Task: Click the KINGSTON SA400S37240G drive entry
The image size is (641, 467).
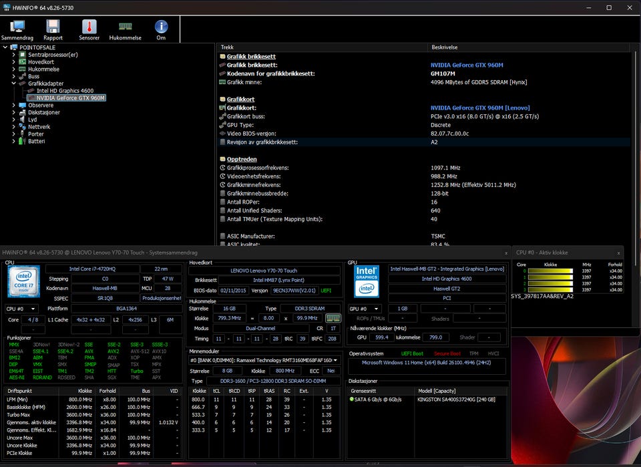Action: (456, 400)
